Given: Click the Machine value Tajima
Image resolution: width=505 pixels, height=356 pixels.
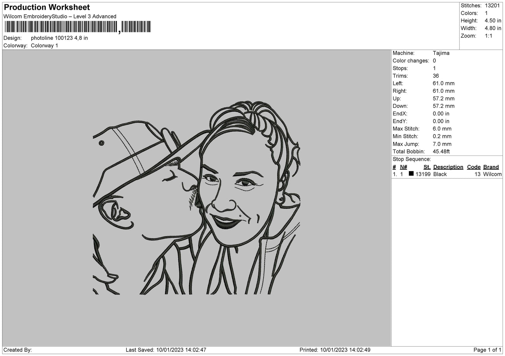Looking at the screenshot, I should [441, 53].
